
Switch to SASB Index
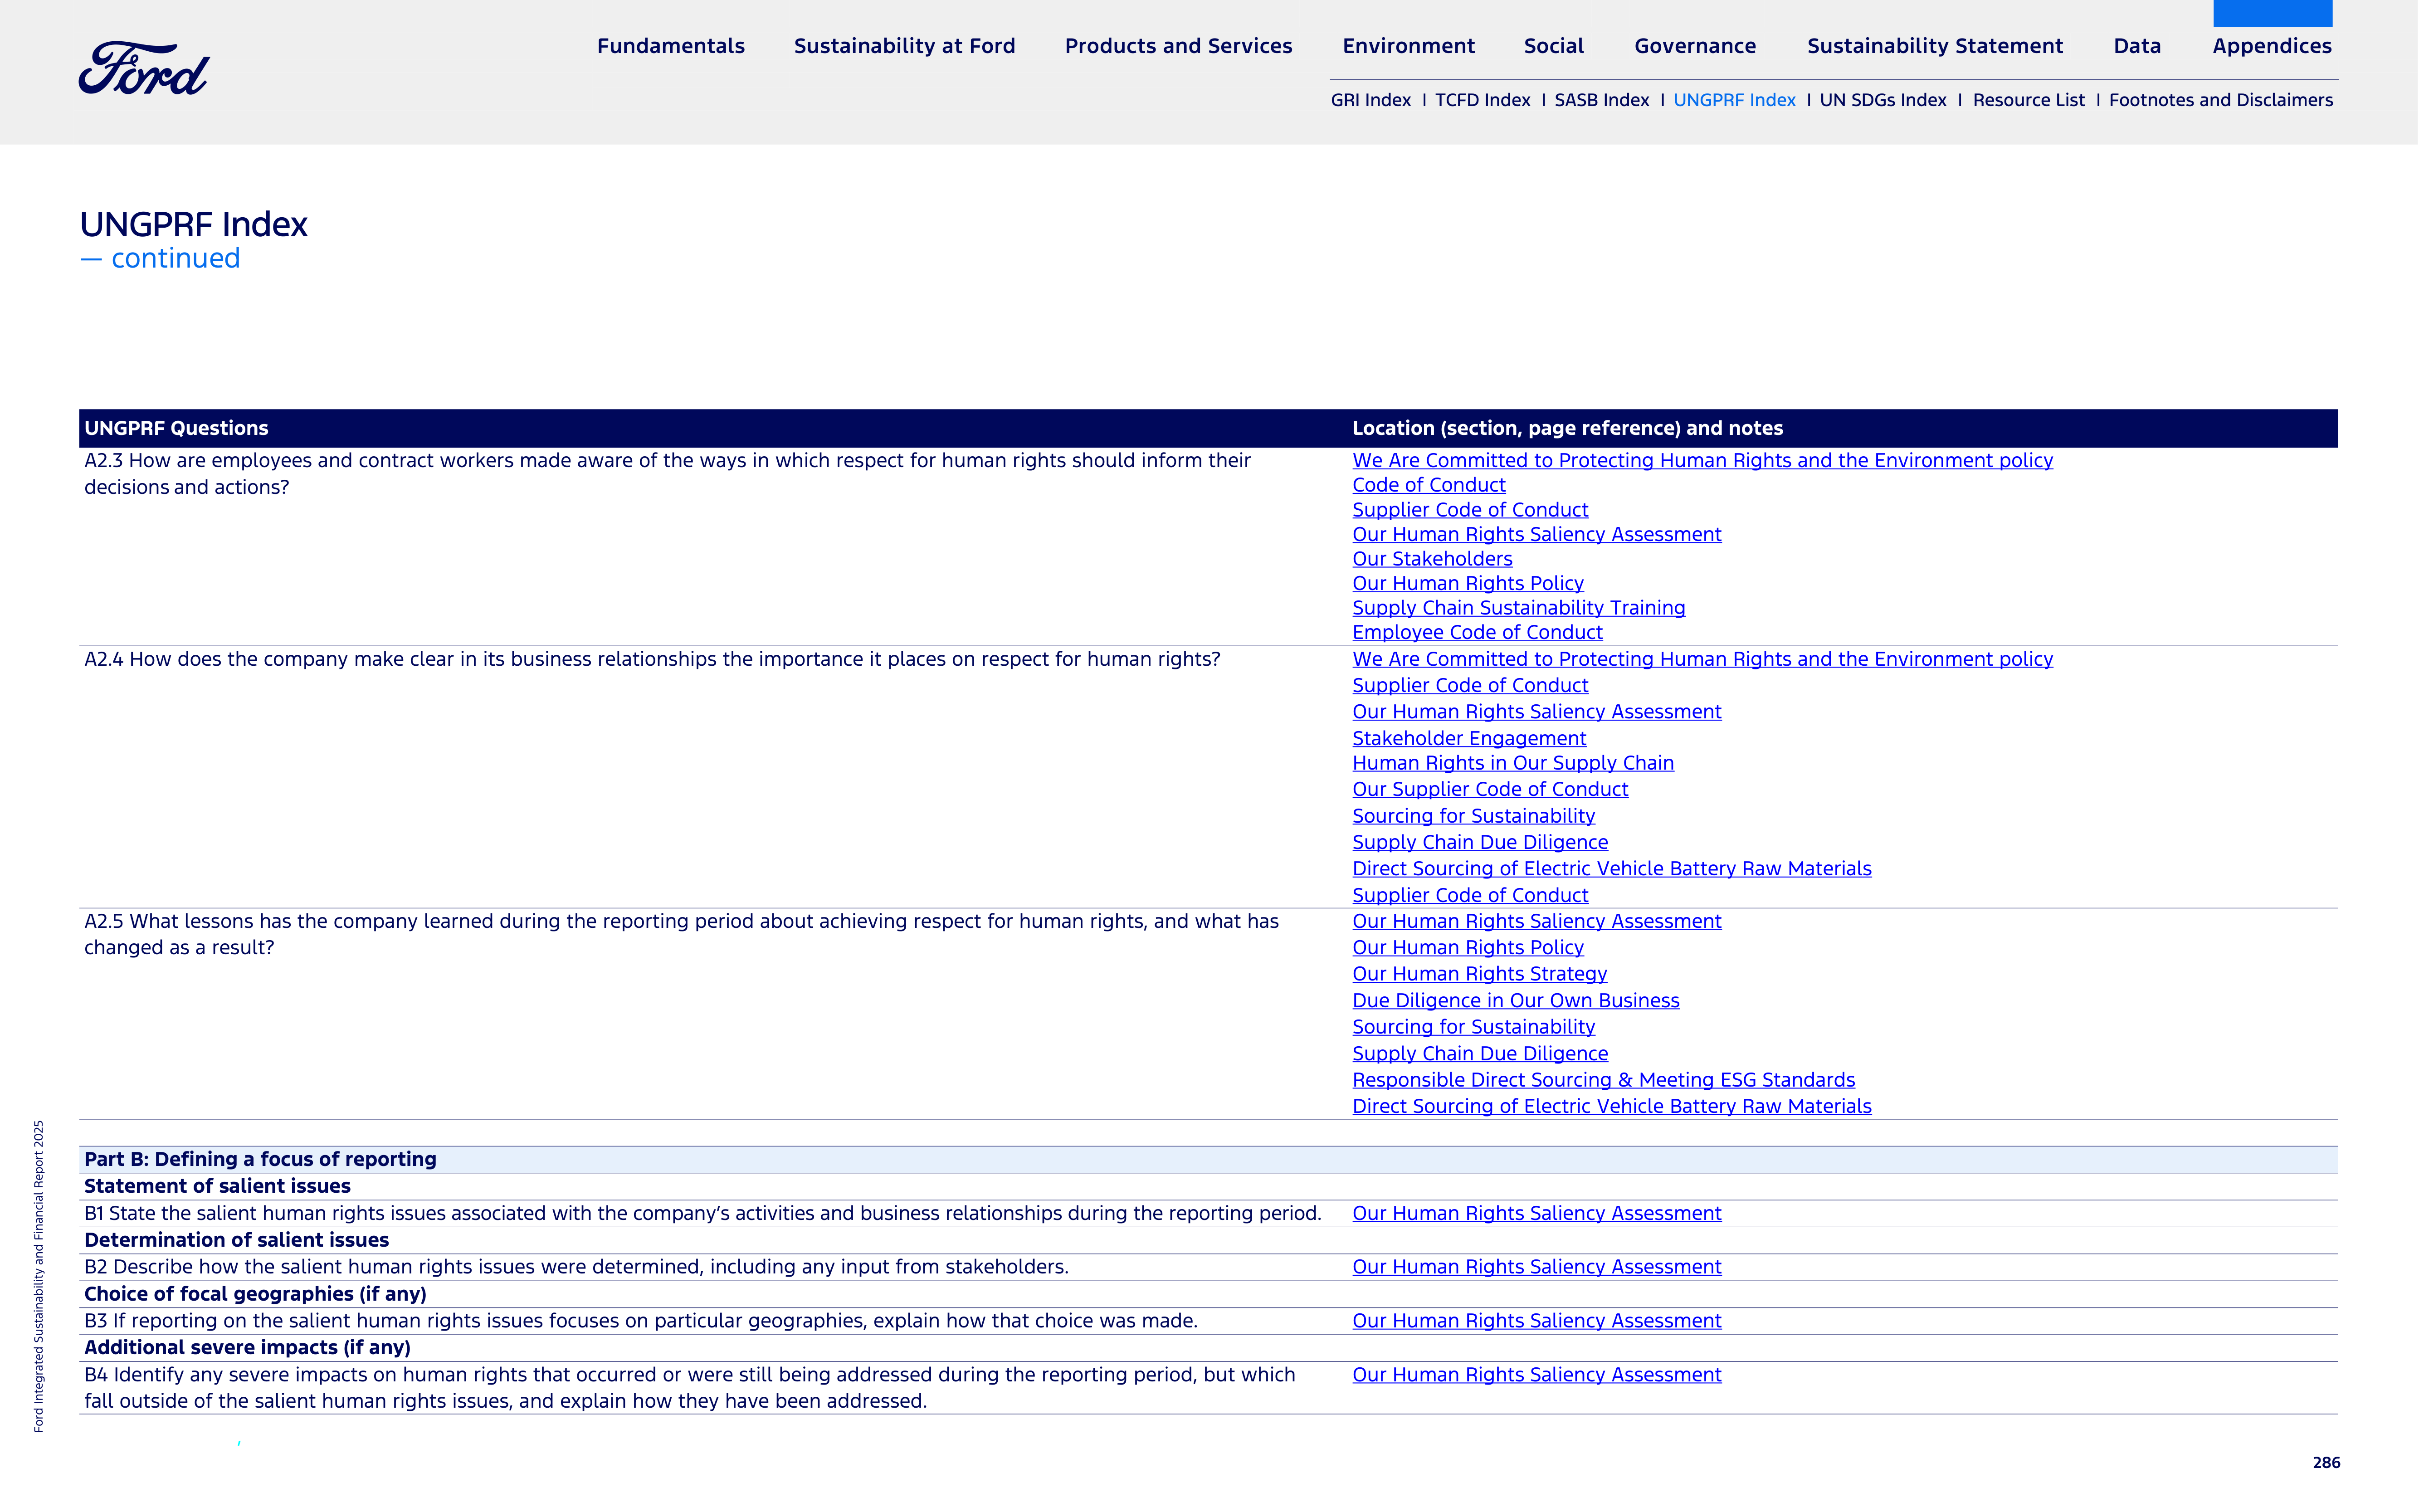[1601, 100]
